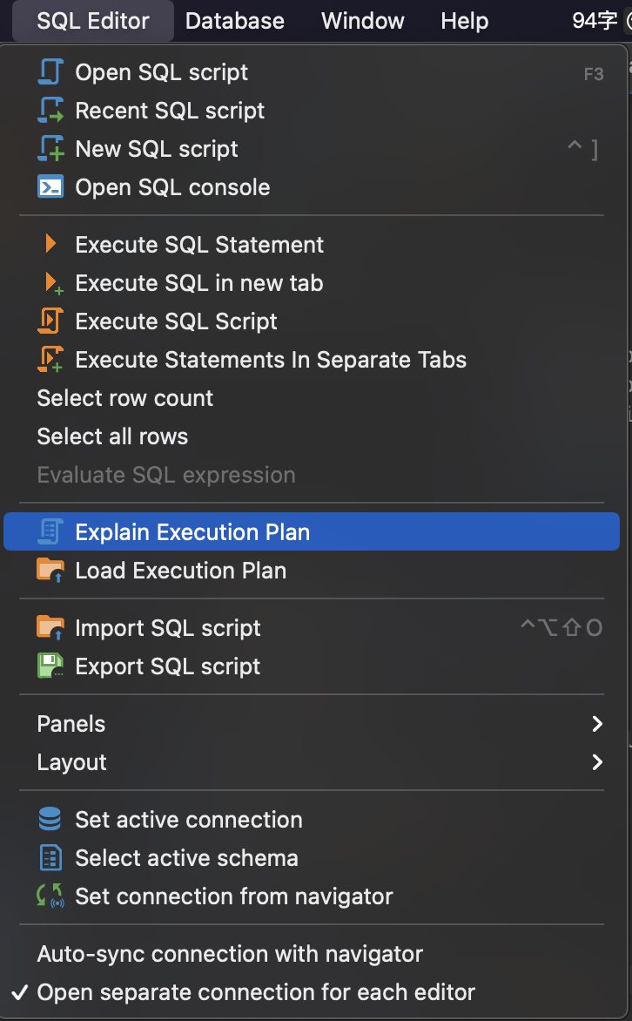The width and height of the screenshot is (632, 1021).
Task: Click the Explain Execution Plan icon
Action: pyautogui.click(x=50, y=531)
